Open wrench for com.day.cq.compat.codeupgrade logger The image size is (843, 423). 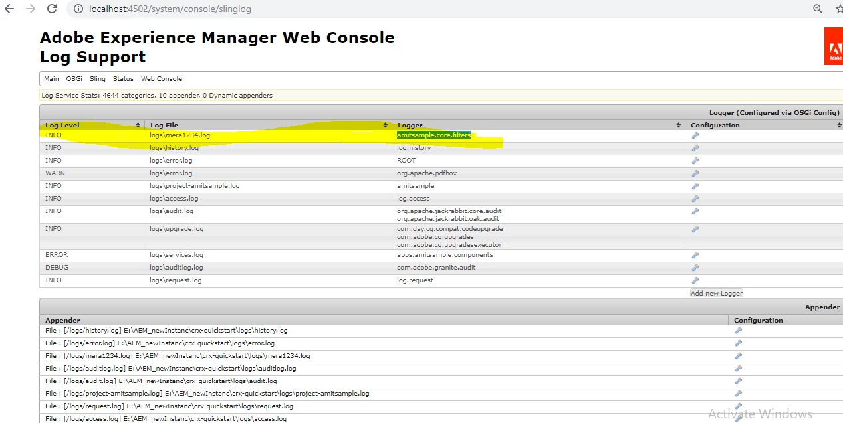pos(695,229)
